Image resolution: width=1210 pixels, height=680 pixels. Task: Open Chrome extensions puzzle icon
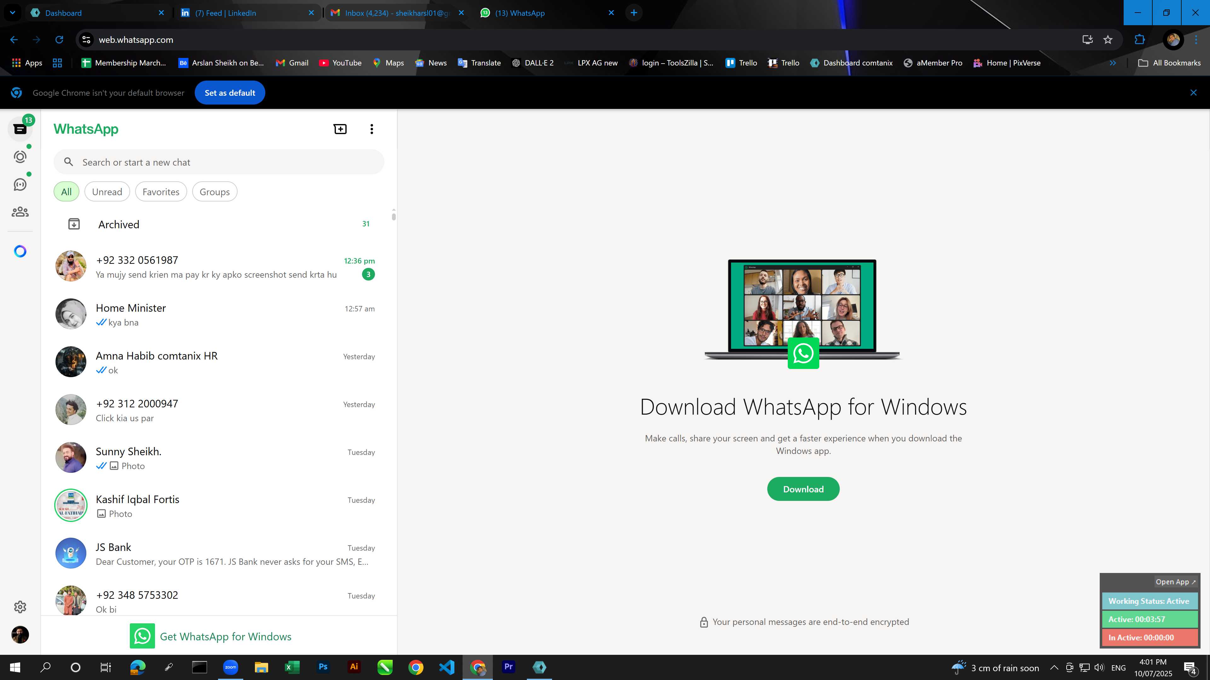click(1139, 40)
